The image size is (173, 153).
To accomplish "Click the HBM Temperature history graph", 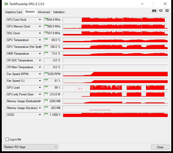I will point(115,54).
